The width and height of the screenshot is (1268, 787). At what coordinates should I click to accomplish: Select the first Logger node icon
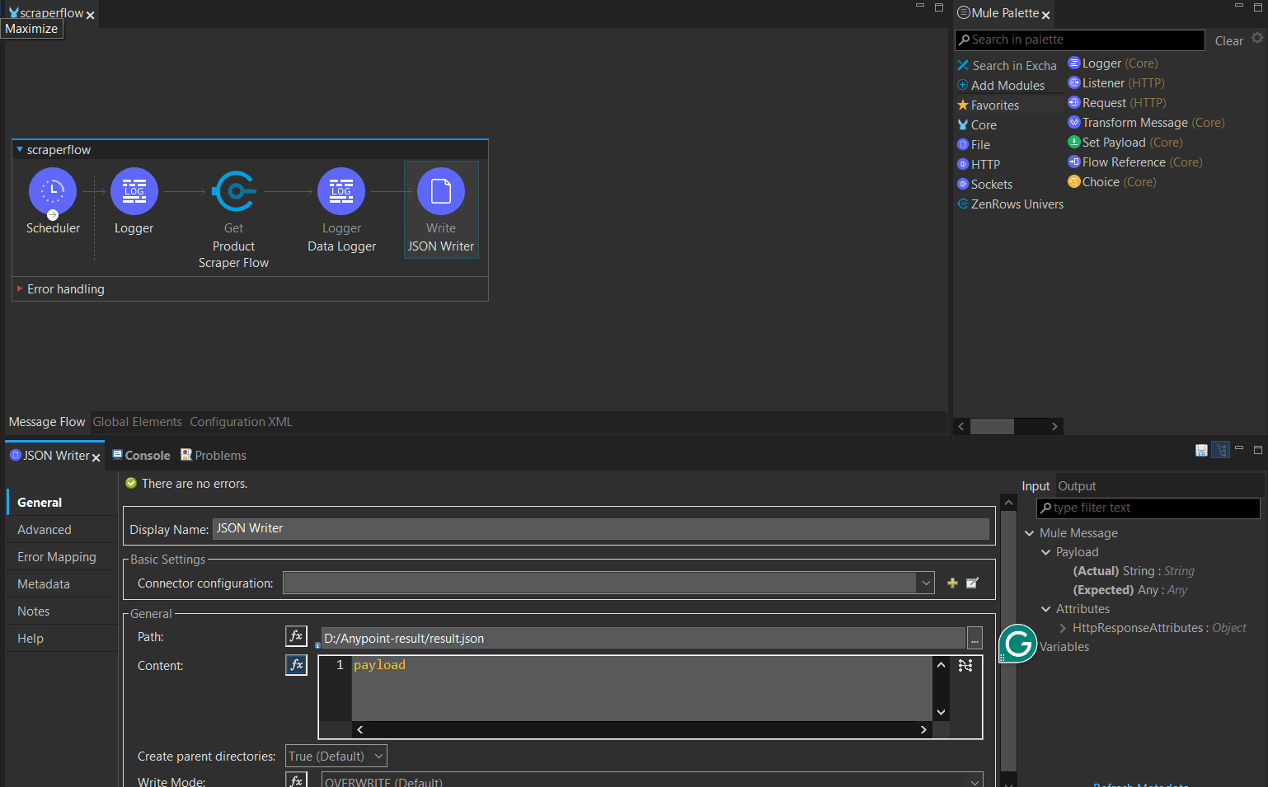coord(134,192)
